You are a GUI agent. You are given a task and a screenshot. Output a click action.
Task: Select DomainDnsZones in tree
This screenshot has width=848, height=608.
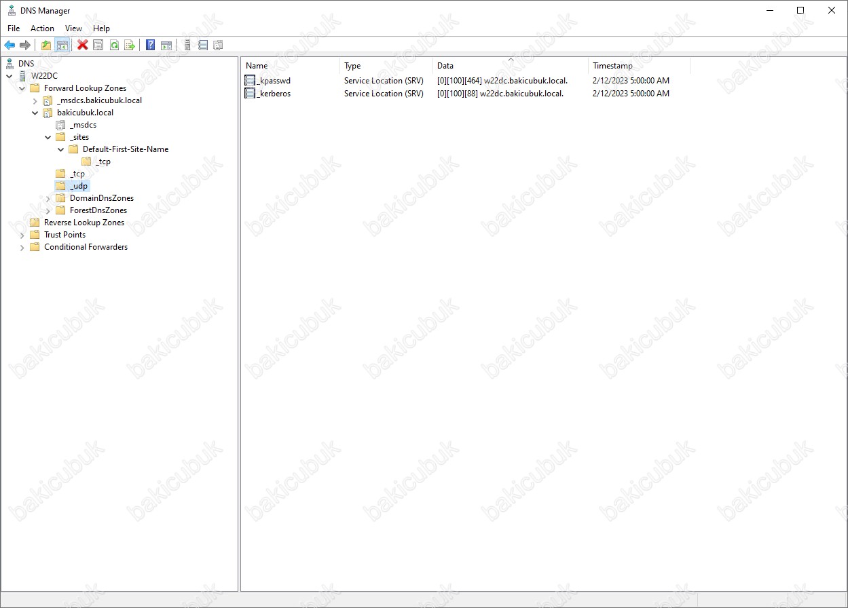click(101, 198)
